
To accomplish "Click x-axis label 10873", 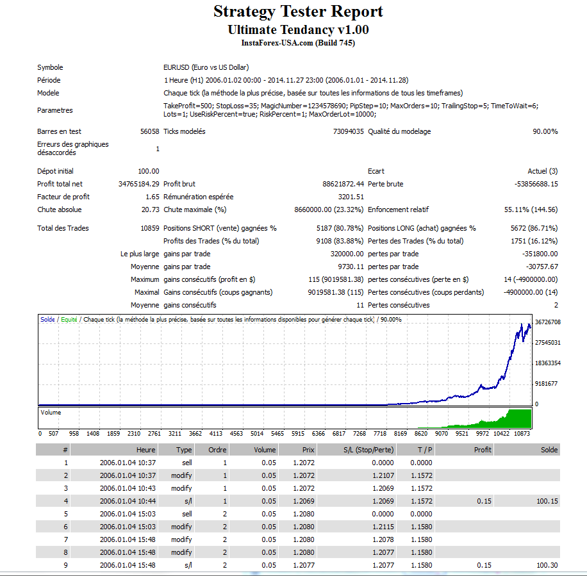I will point(522,433).
